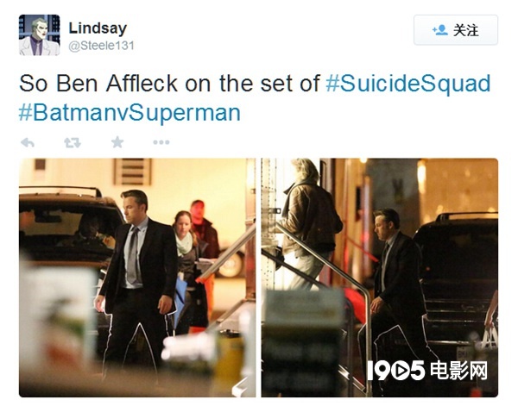Open the profile via the Lindsay display name
The image size is (518, 406).
coord(98,28)
